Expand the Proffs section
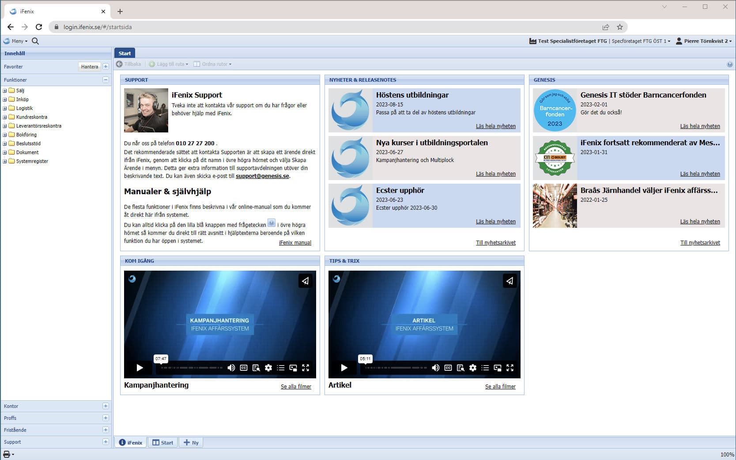The height and width of the screenshot is (460, 736). (x=106, y=418)
